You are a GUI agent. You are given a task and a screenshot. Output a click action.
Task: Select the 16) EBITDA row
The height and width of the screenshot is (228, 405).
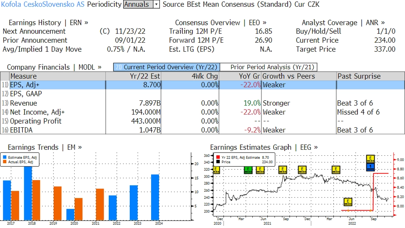202,130
